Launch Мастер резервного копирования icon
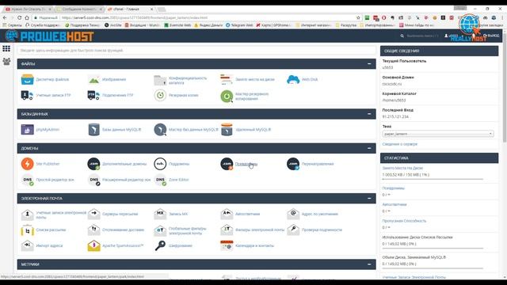Viewport: 507px width, 285px height. point(227,97)
